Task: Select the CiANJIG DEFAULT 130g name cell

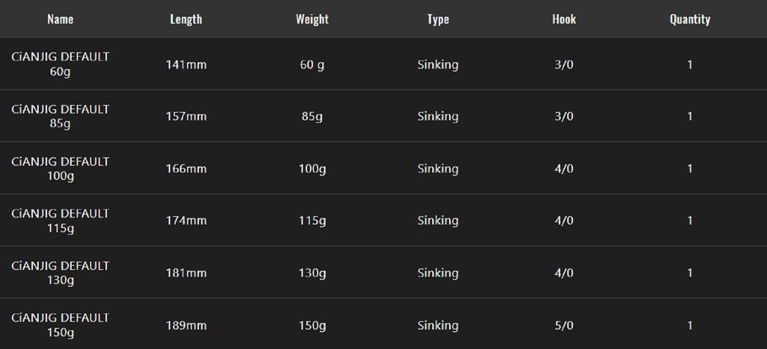Action: point(60,273)
